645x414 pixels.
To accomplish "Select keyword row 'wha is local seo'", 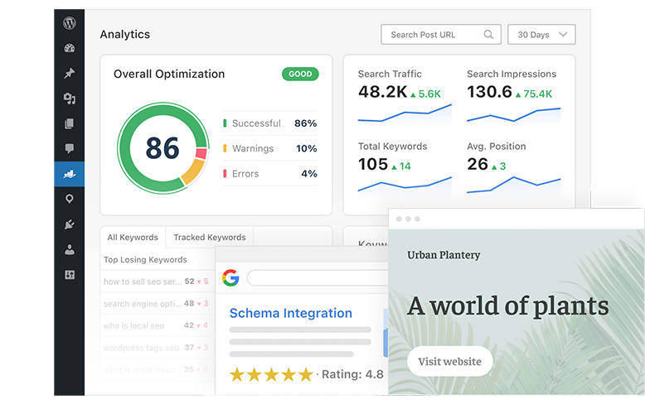I will pyautogui.click(x=157, y=325).
